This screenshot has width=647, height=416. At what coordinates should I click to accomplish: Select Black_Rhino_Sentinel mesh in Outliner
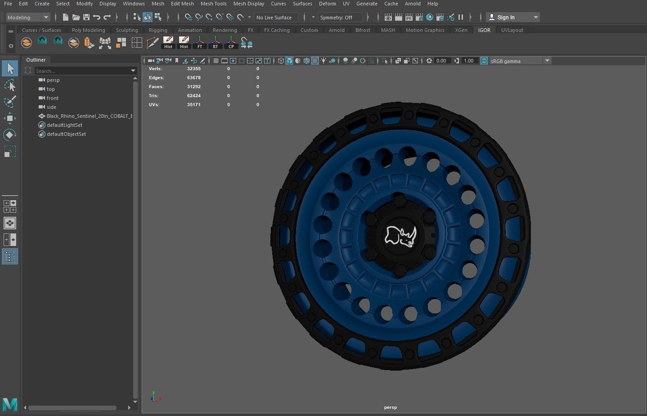(86, 116)
